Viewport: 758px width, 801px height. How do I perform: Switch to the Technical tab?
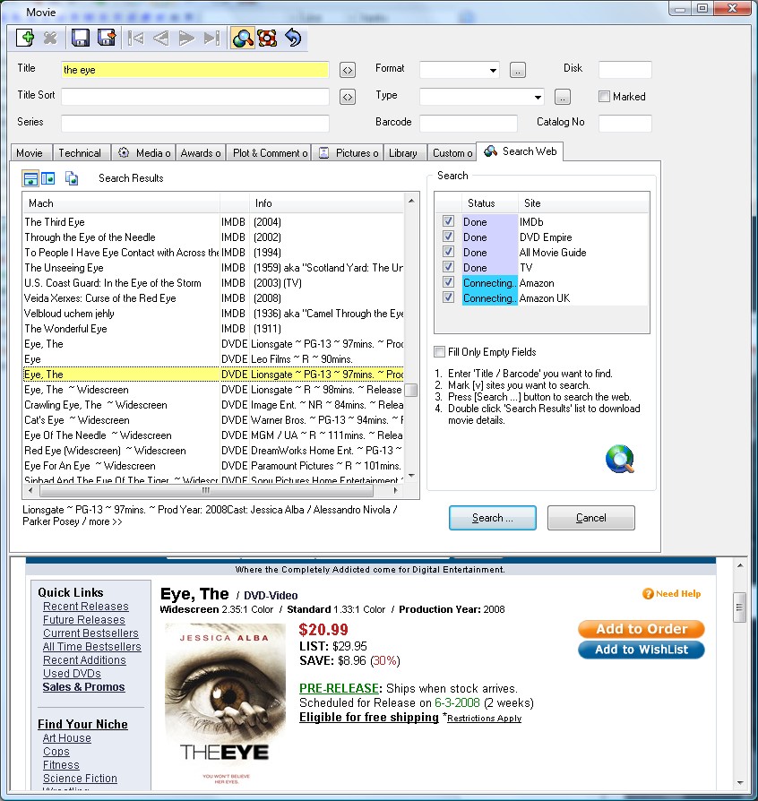[80, 153]
